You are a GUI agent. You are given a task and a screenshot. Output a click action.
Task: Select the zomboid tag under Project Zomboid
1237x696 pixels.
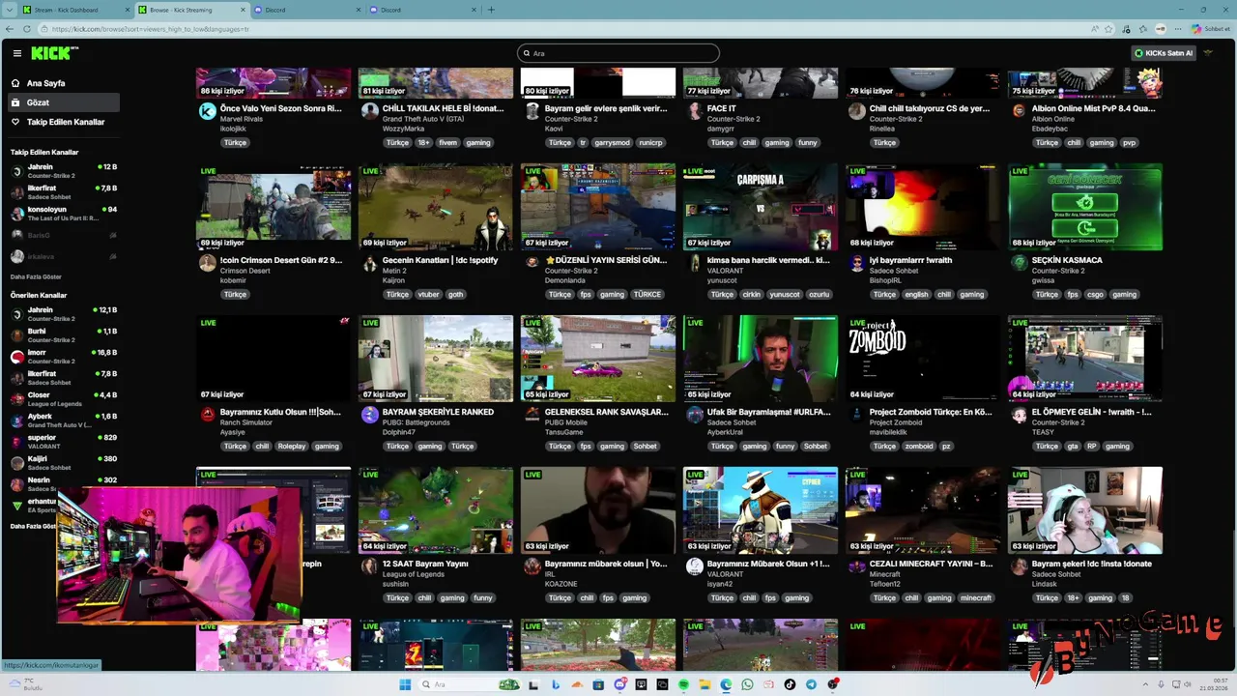(919, 447)
